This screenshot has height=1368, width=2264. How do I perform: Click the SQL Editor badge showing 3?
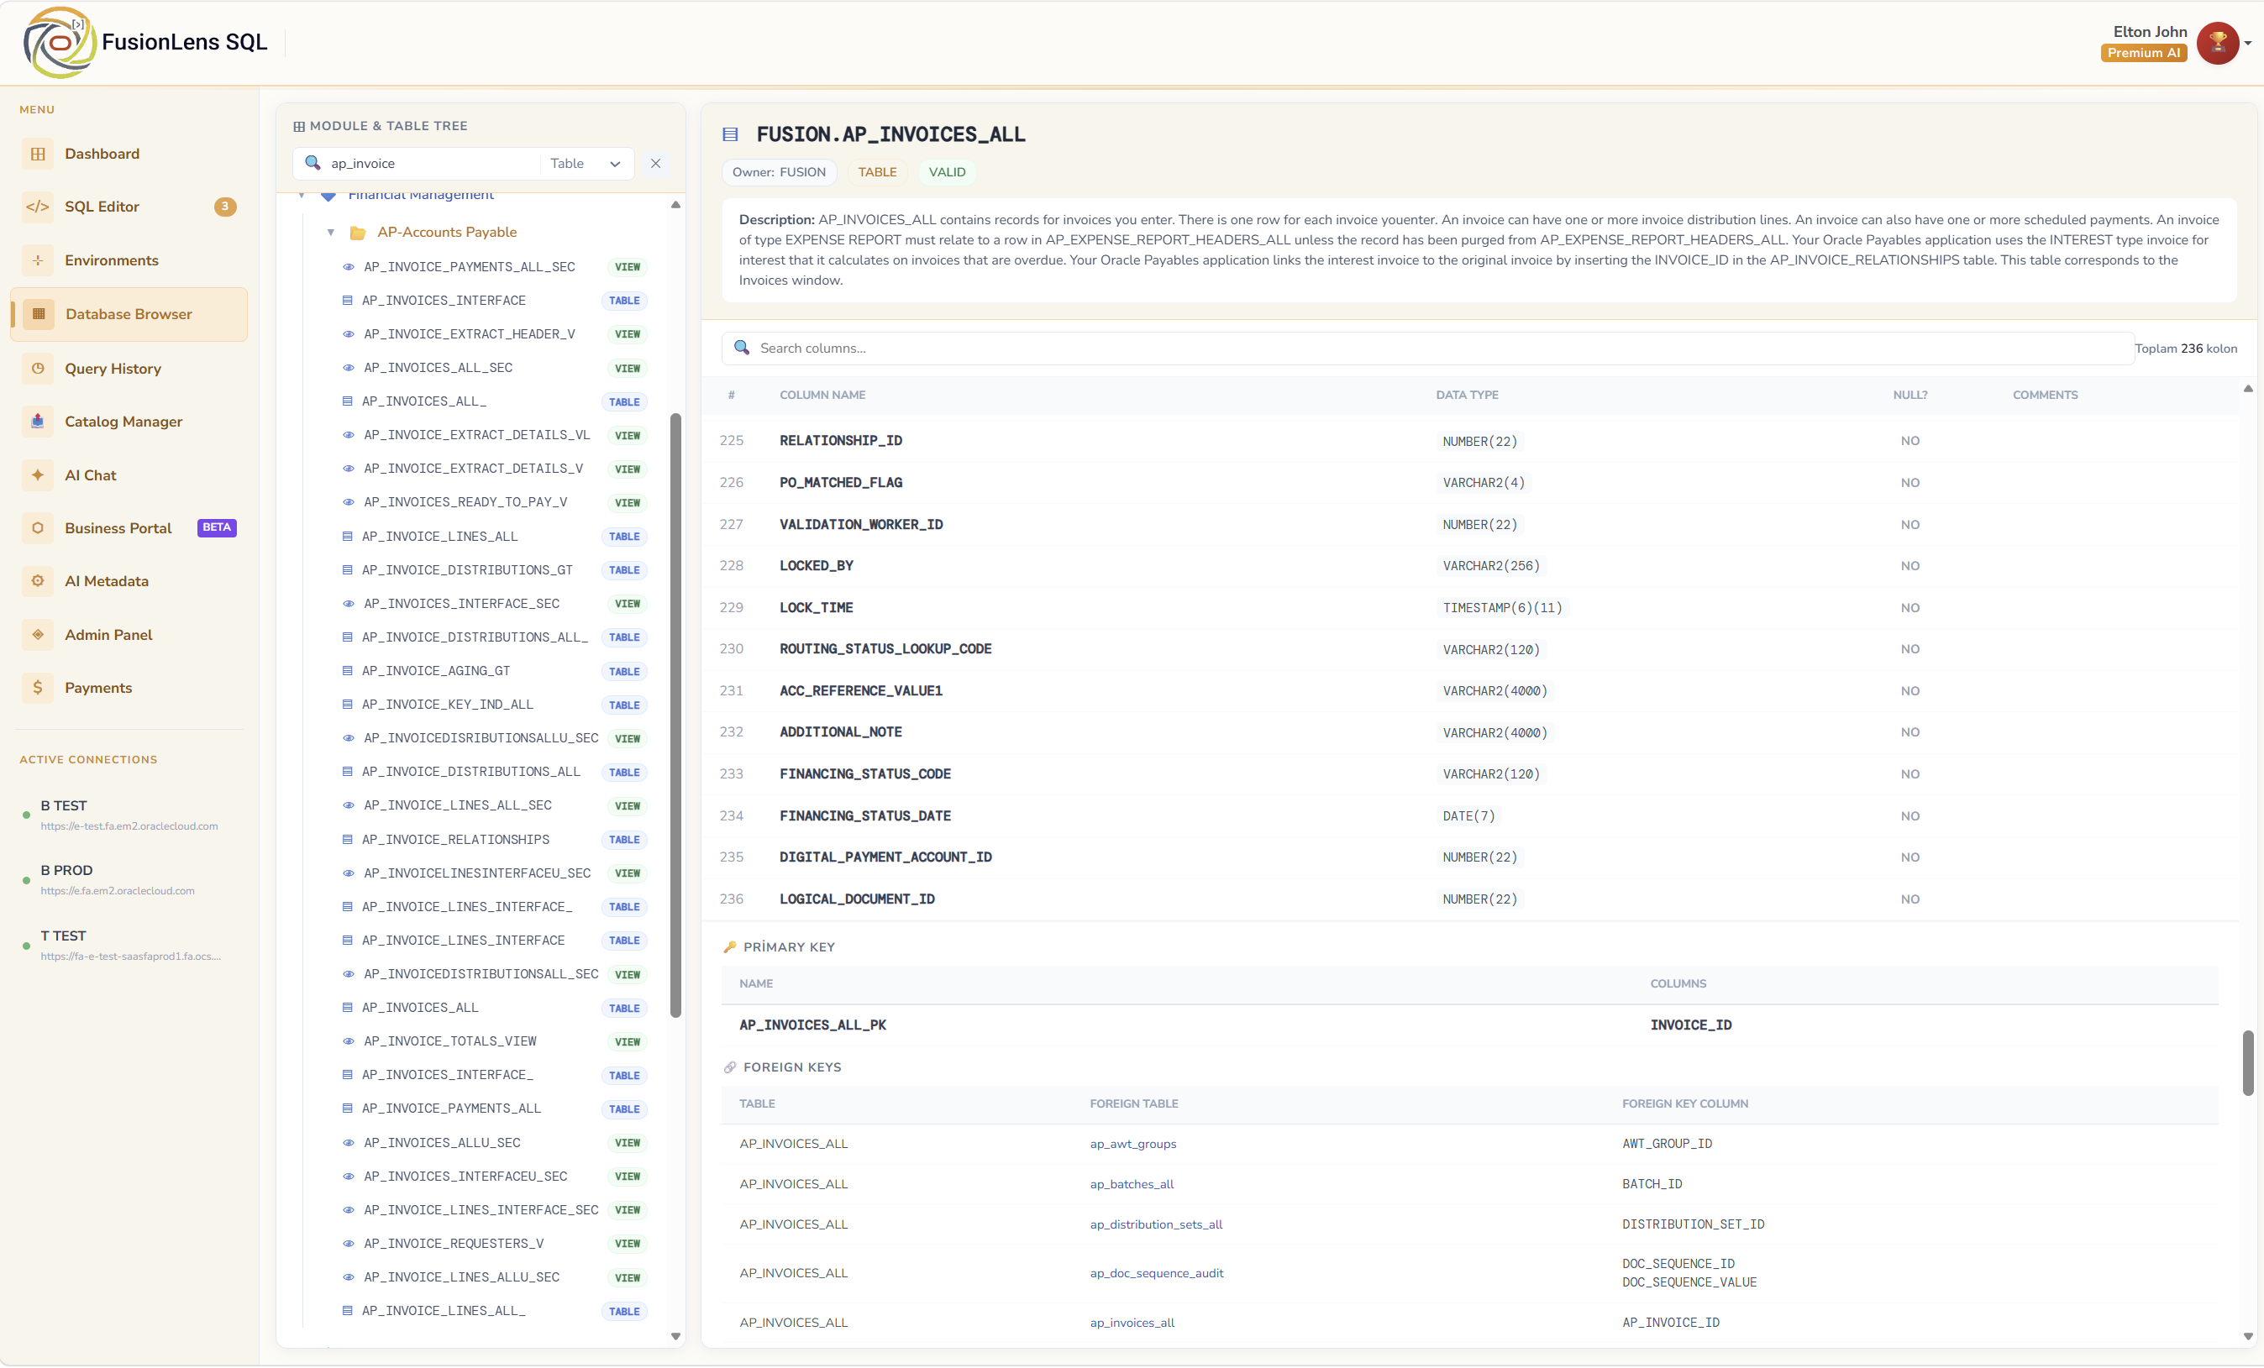pos(224,207)
